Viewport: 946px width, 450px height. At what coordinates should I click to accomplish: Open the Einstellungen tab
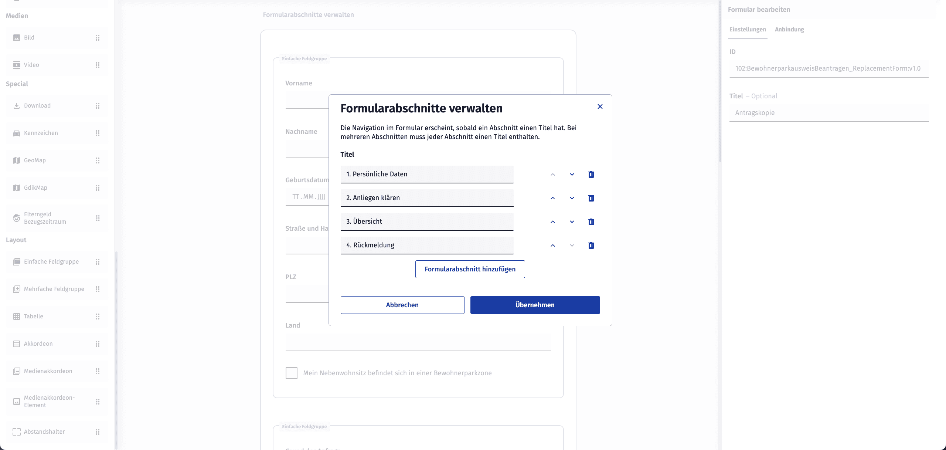click(x=748, y=30)
